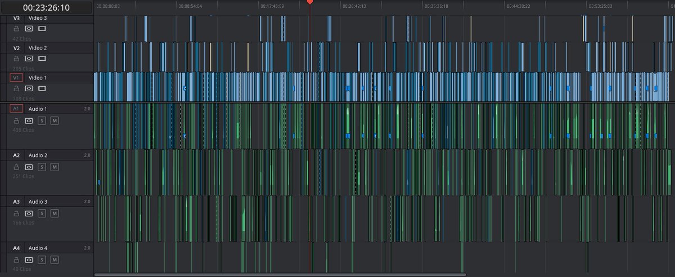
Task: Solo the Audio 3 track
Action: pyautogui.click(x=42, y=213)
